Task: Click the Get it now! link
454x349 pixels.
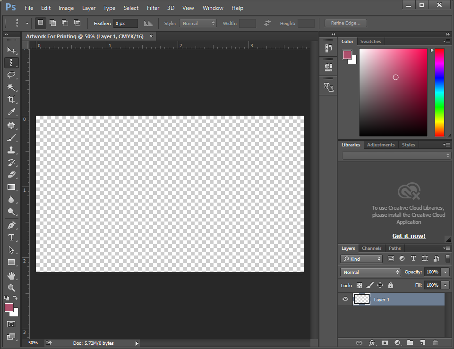Action: pos(409,236)
